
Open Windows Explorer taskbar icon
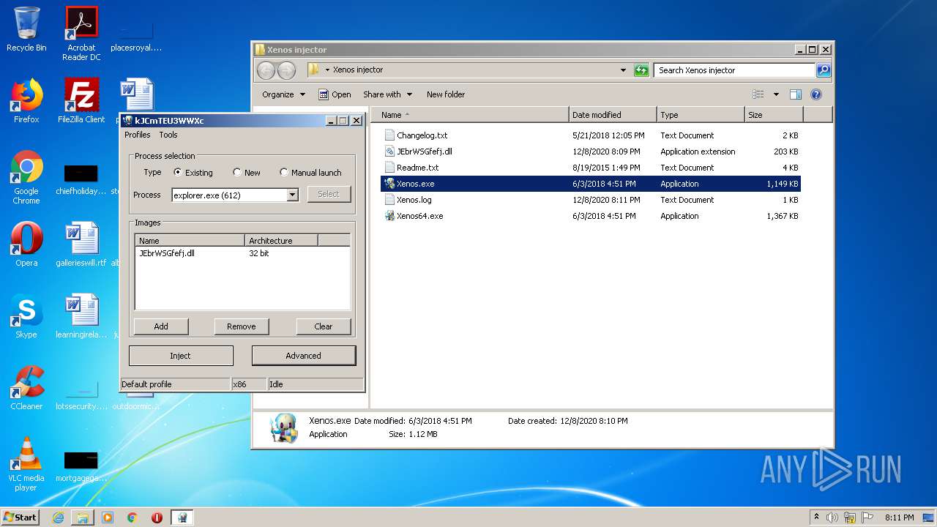coord(83,517)
